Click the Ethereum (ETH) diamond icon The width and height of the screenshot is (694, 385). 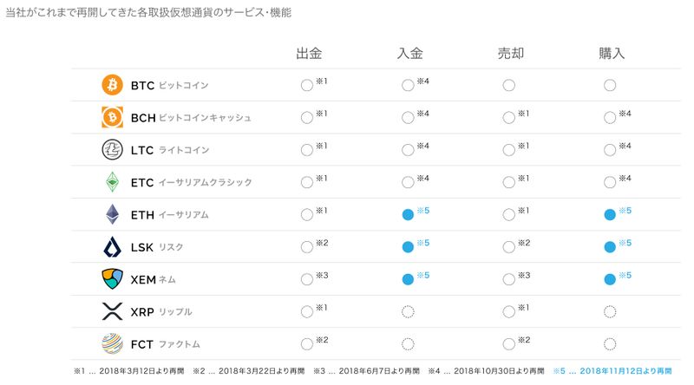tap(113, 214)
